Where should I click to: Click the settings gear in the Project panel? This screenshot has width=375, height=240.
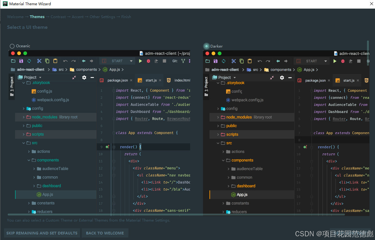point(84,78)
